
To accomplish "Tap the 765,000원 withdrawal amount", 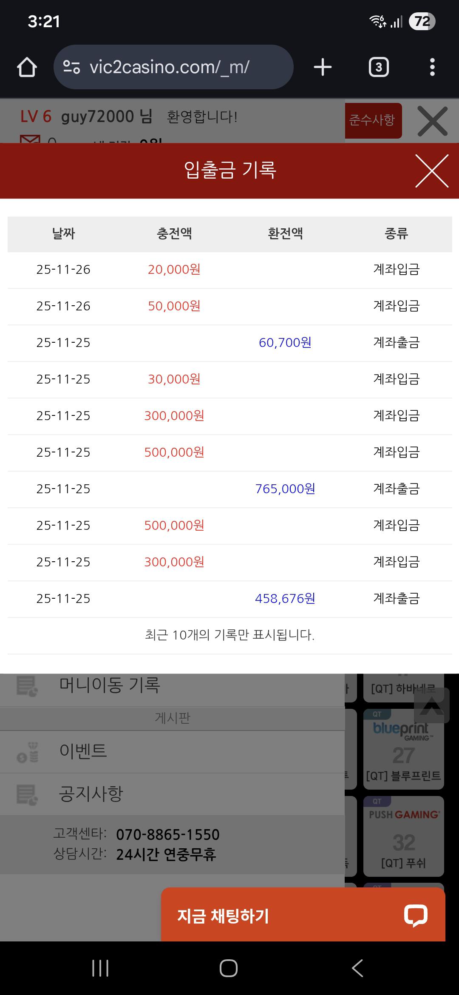I will pos(285,489).
